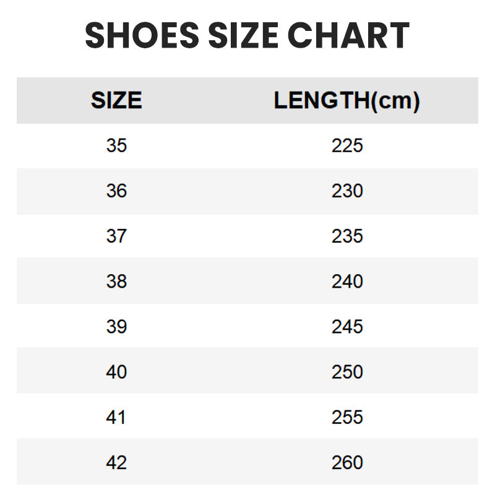Click the size 37 entry
The height and width of the screenshot is (495, 495).
(116, 236)
